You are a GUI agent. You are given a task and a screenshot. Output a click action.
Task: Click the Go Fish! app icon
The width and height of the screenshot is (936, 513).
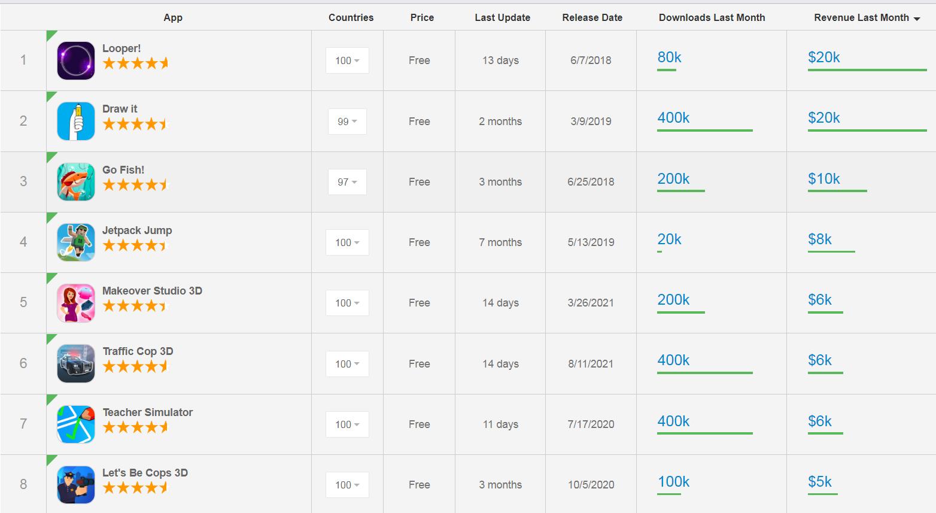(x=76, y=181)
